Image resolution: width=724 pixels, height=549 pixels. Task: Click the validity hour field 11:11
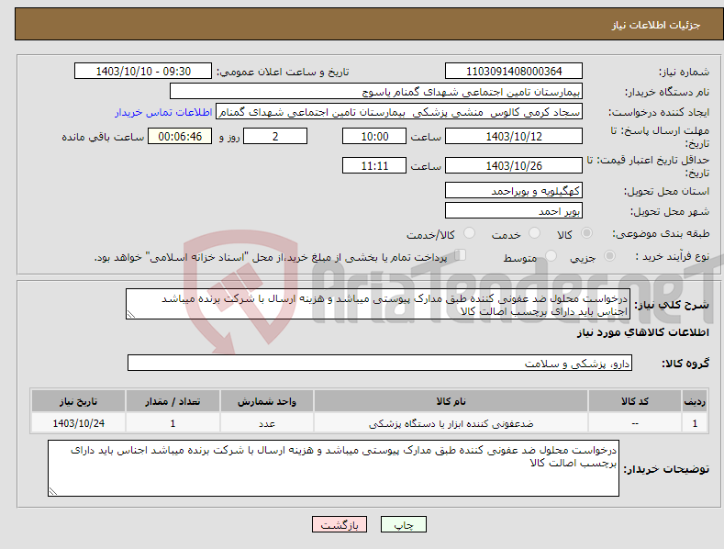pos(374,165)
